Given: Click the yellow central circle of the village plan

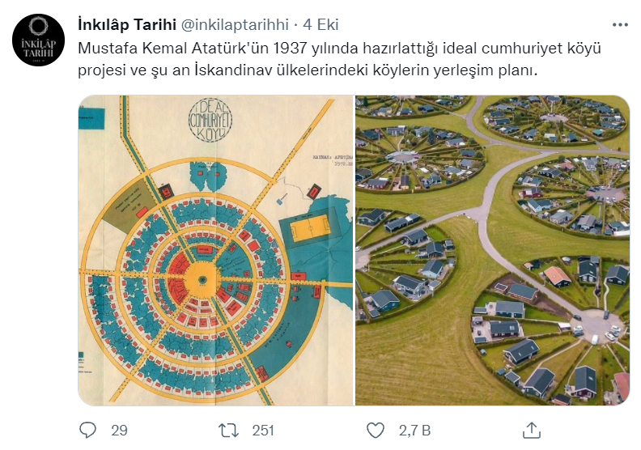Looking at the screenshot, I should point(202,279).
